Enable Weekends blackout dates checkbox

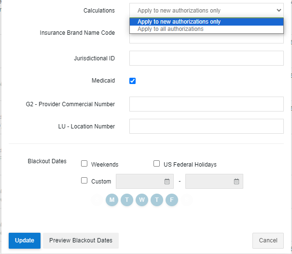coord(84,164)
